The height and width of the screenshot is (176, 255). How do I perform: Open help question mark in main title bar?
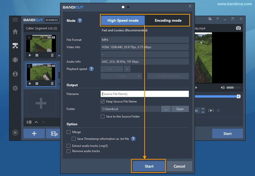click(x=217, y=19)
